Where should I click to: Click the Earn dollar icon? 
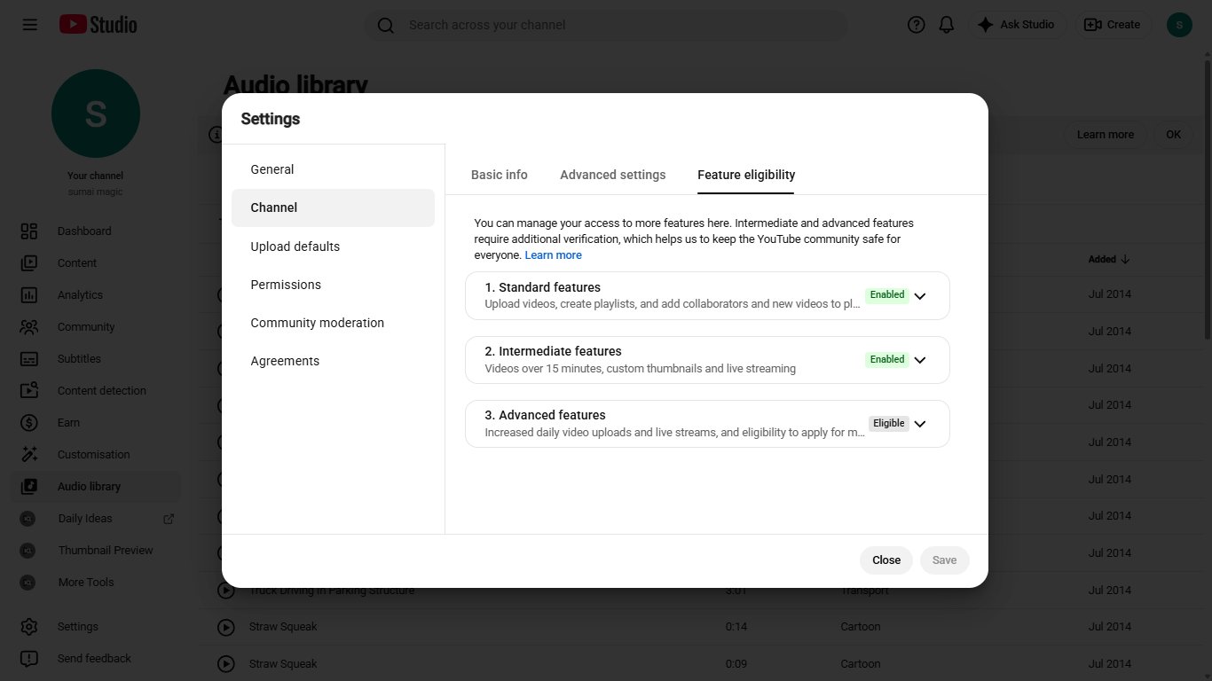pyautogui.click(x=29, y=423)
